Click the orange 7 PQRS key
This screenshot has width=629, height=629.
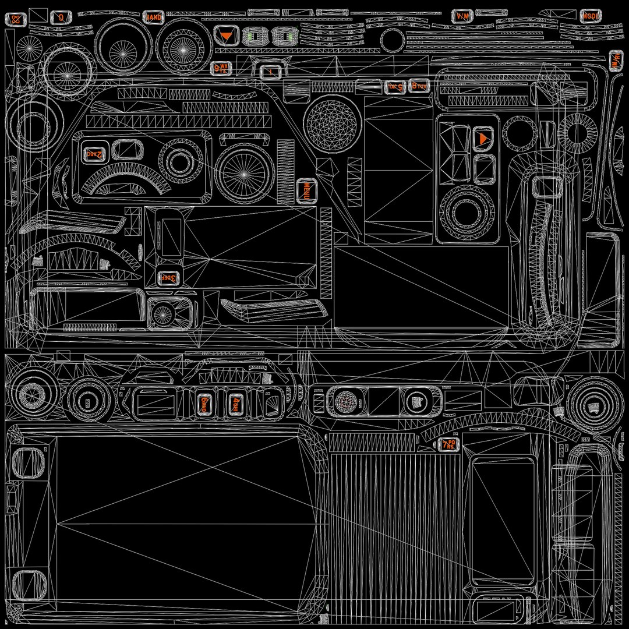pyautogui.click(x=448, y=444)
